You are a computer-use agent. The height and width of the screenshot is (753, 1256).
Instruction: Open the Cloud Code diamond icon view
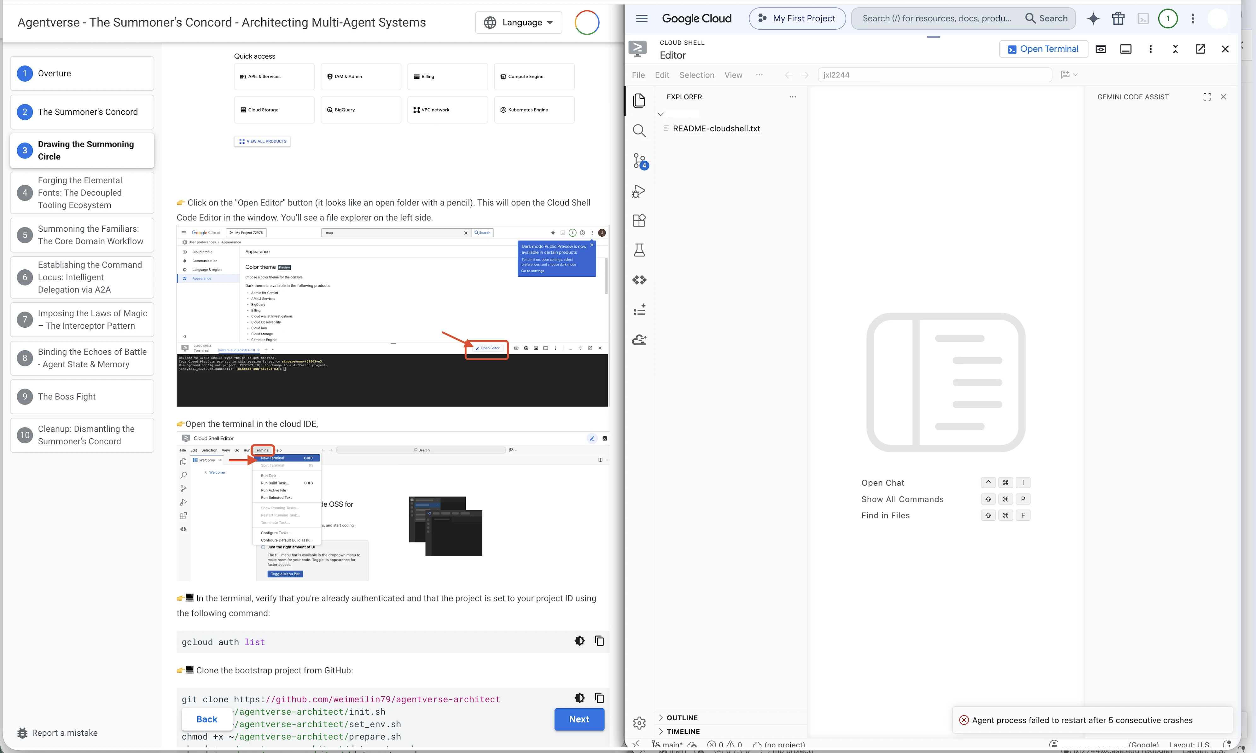[x=639, y=280]
